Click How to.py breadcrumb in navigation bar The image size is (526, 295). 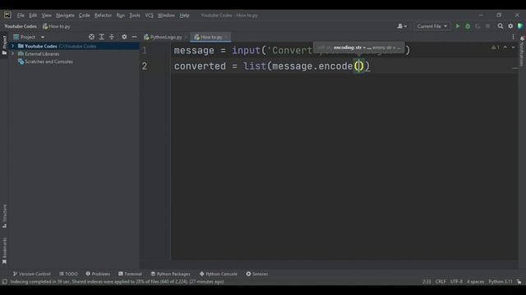(x=57, y=26)
